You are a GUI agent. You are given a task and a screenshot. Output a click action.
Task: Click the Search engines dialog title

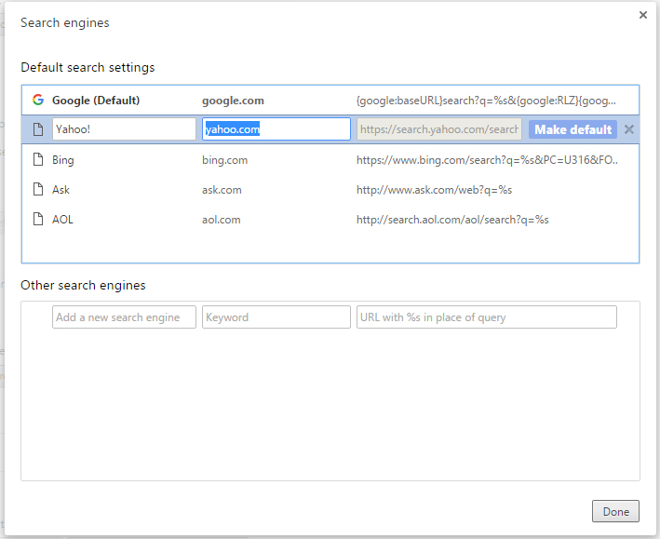click(65, 22)
